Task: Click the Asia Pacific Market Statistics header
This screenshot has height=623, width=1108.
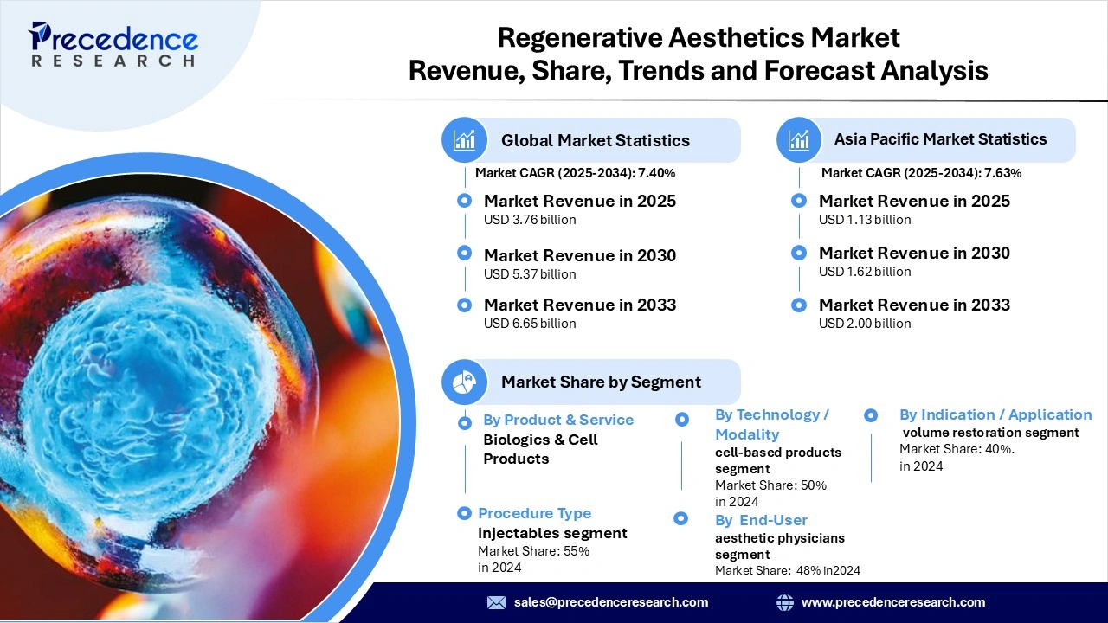Action: [x=940, y=139]
